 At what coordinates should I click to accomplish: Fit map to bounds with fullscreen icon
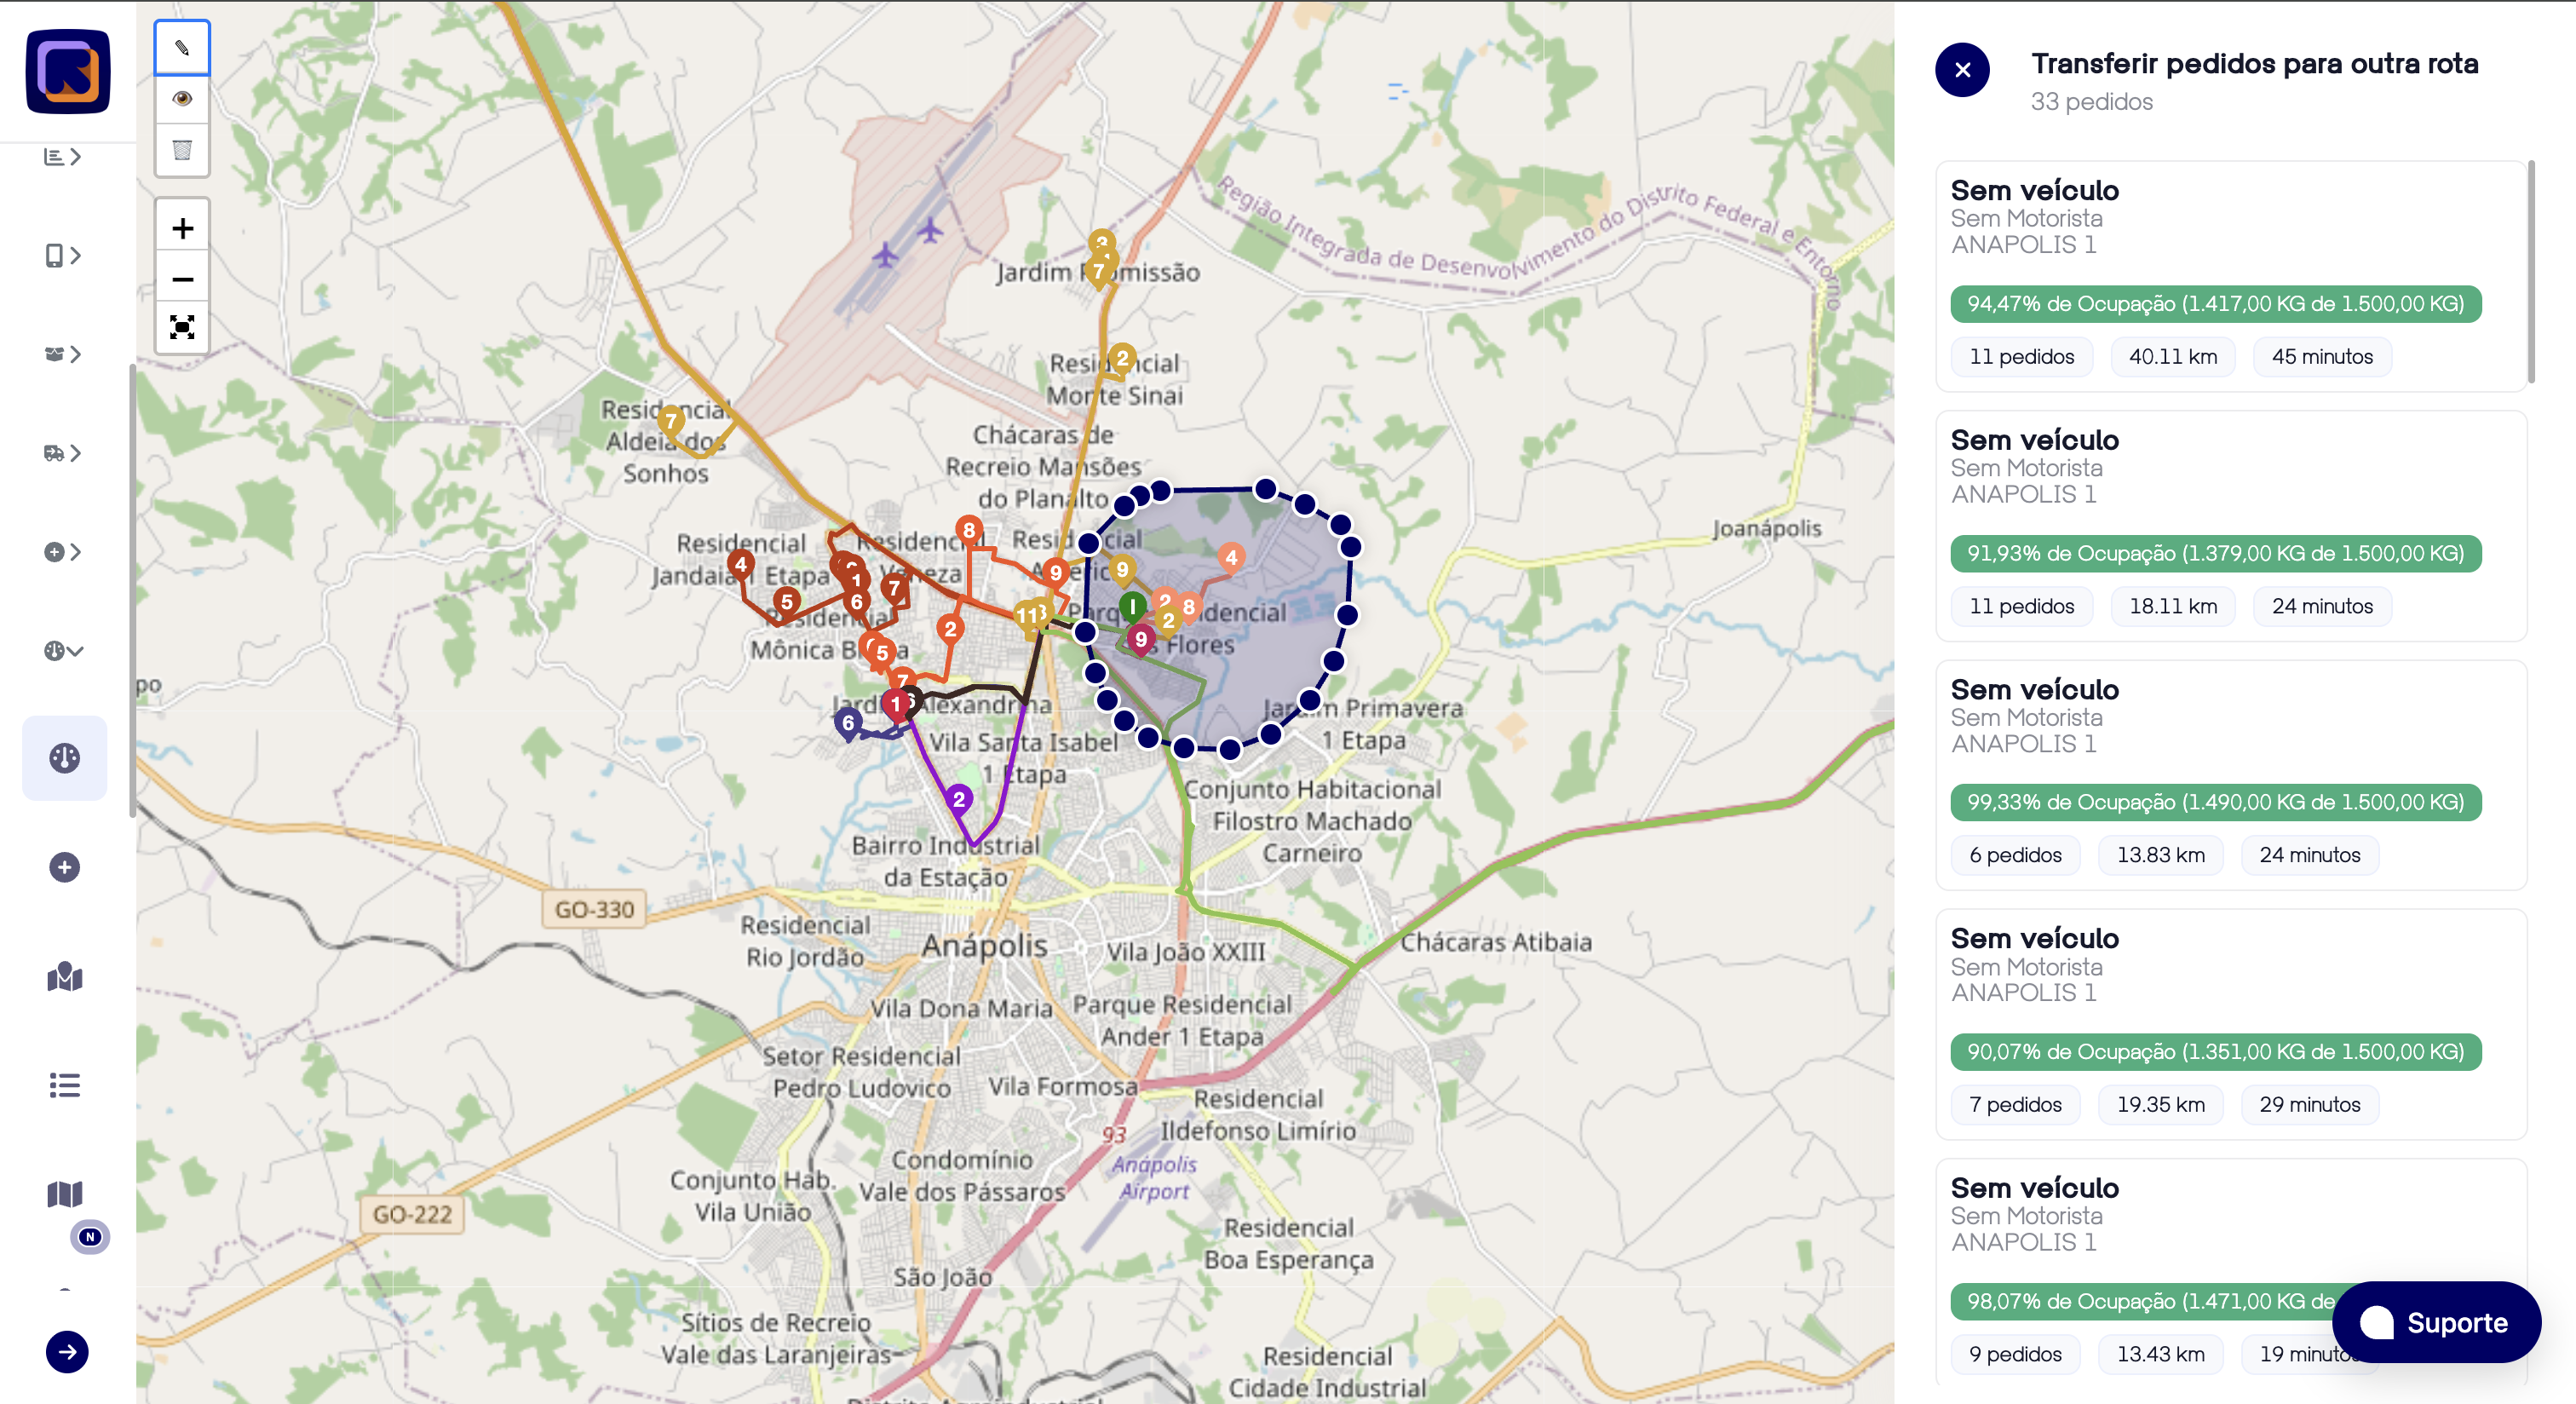(182, 327)
